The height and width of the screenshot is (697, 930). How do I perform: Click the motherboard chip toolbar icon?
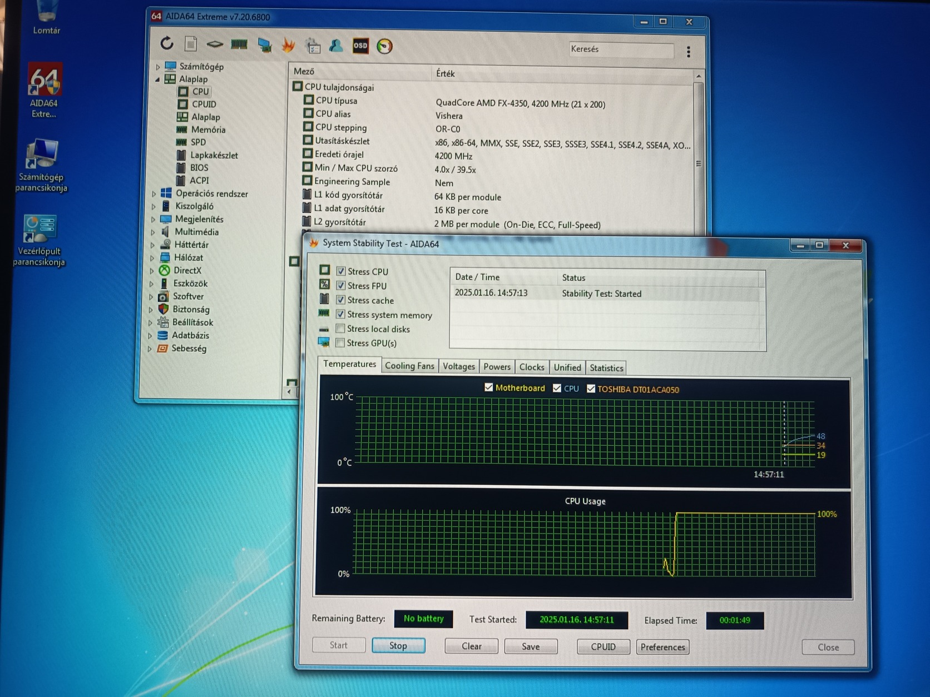[215, 44]
